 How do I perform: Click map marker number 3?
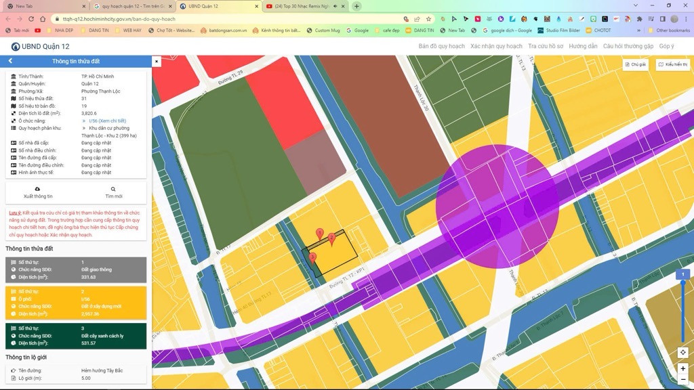click(x=312, y=258)
